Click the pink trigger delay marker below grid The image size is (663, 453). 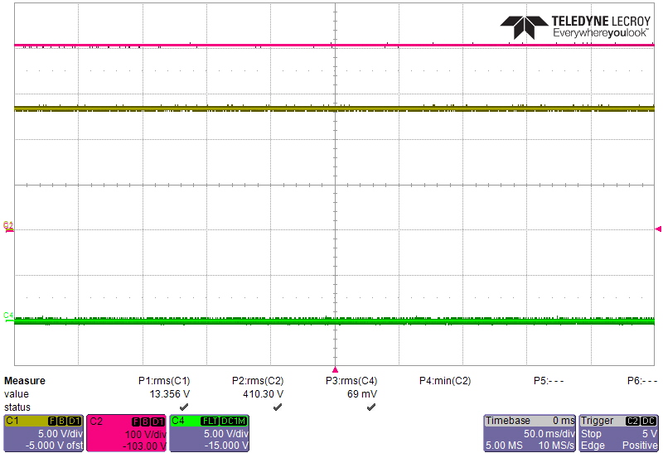coord(335,369)
